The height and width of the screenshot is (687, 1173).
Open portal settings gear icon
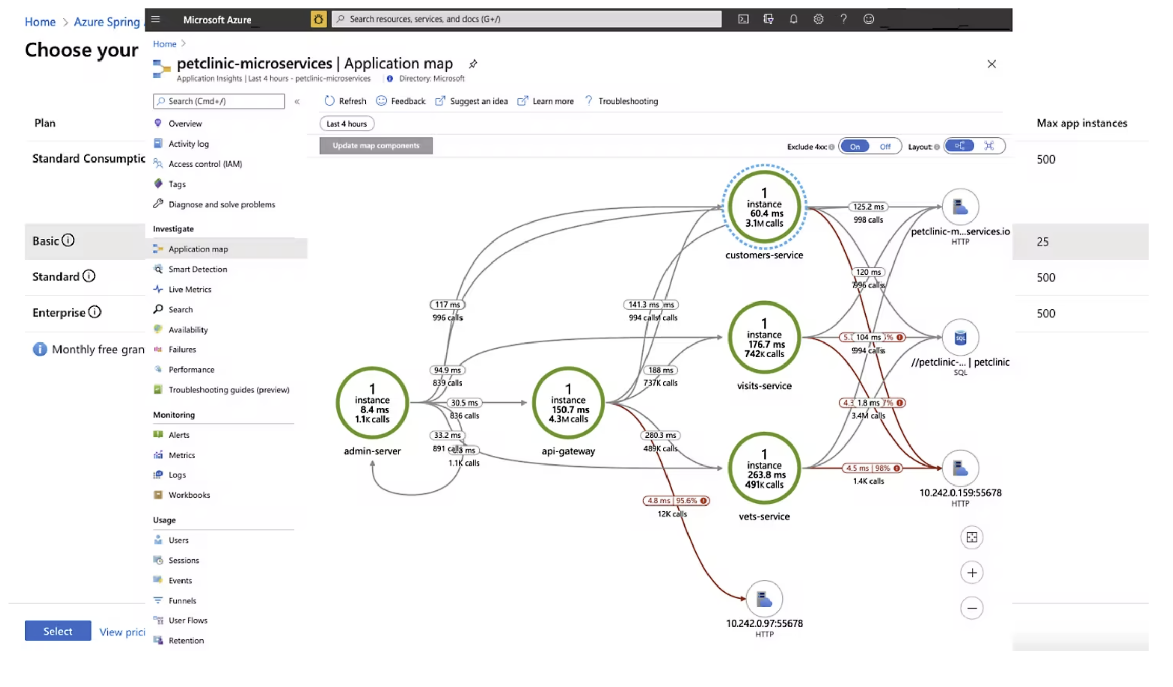[818, 19]
